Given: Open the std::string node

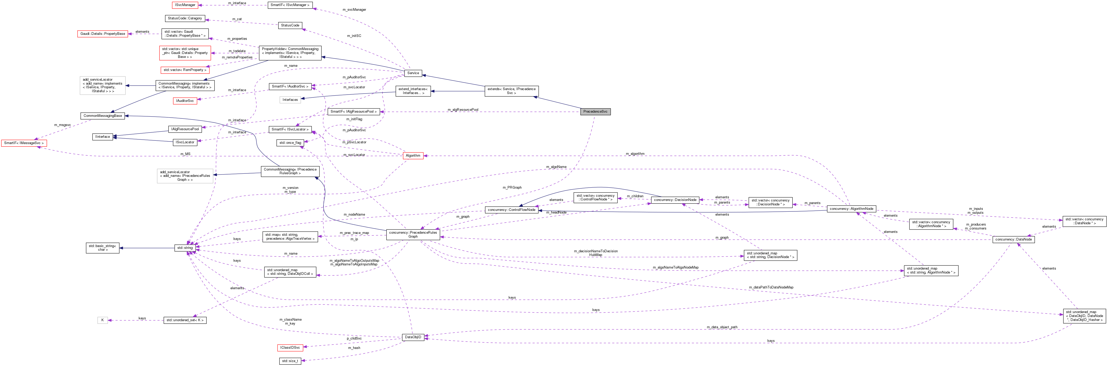Looking at the screenshot, I should pyautogui.click(x=186, y=248).
